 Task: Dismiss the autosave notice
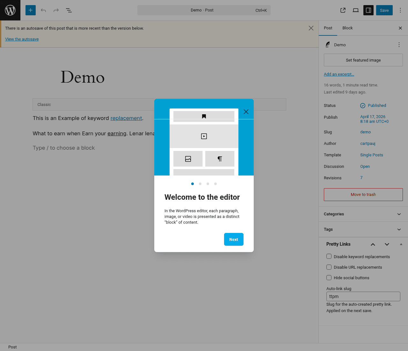pos(311,28)
